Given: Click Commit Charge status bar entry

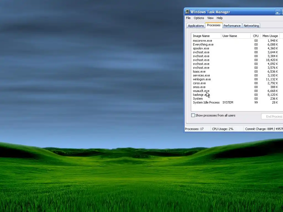Looking at the screenshot, I should coord(264,129).
